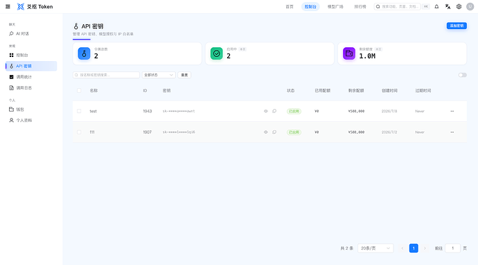Screen dimensions: 478x265
Task: Focus the key name search field
Action: pos(106,75)
